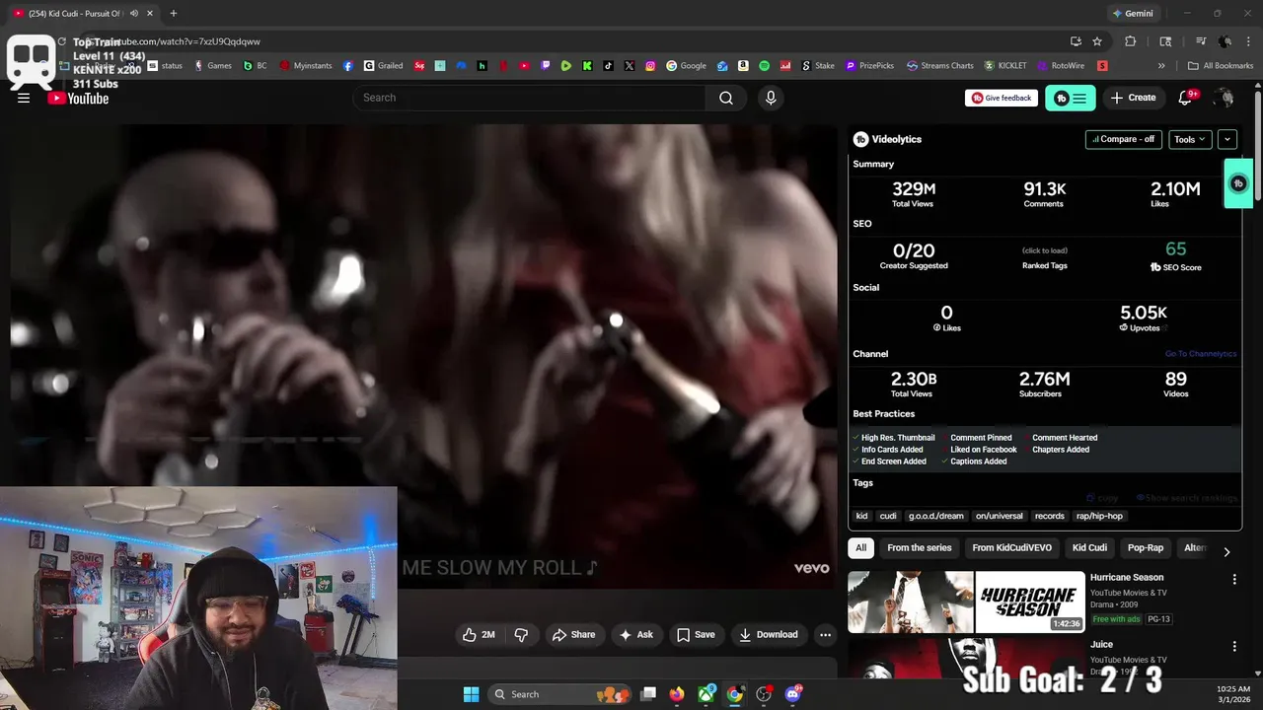Bookmark this page with the star
Image resolution: width=1263 pixels, height=710 pixels.
1097,41
